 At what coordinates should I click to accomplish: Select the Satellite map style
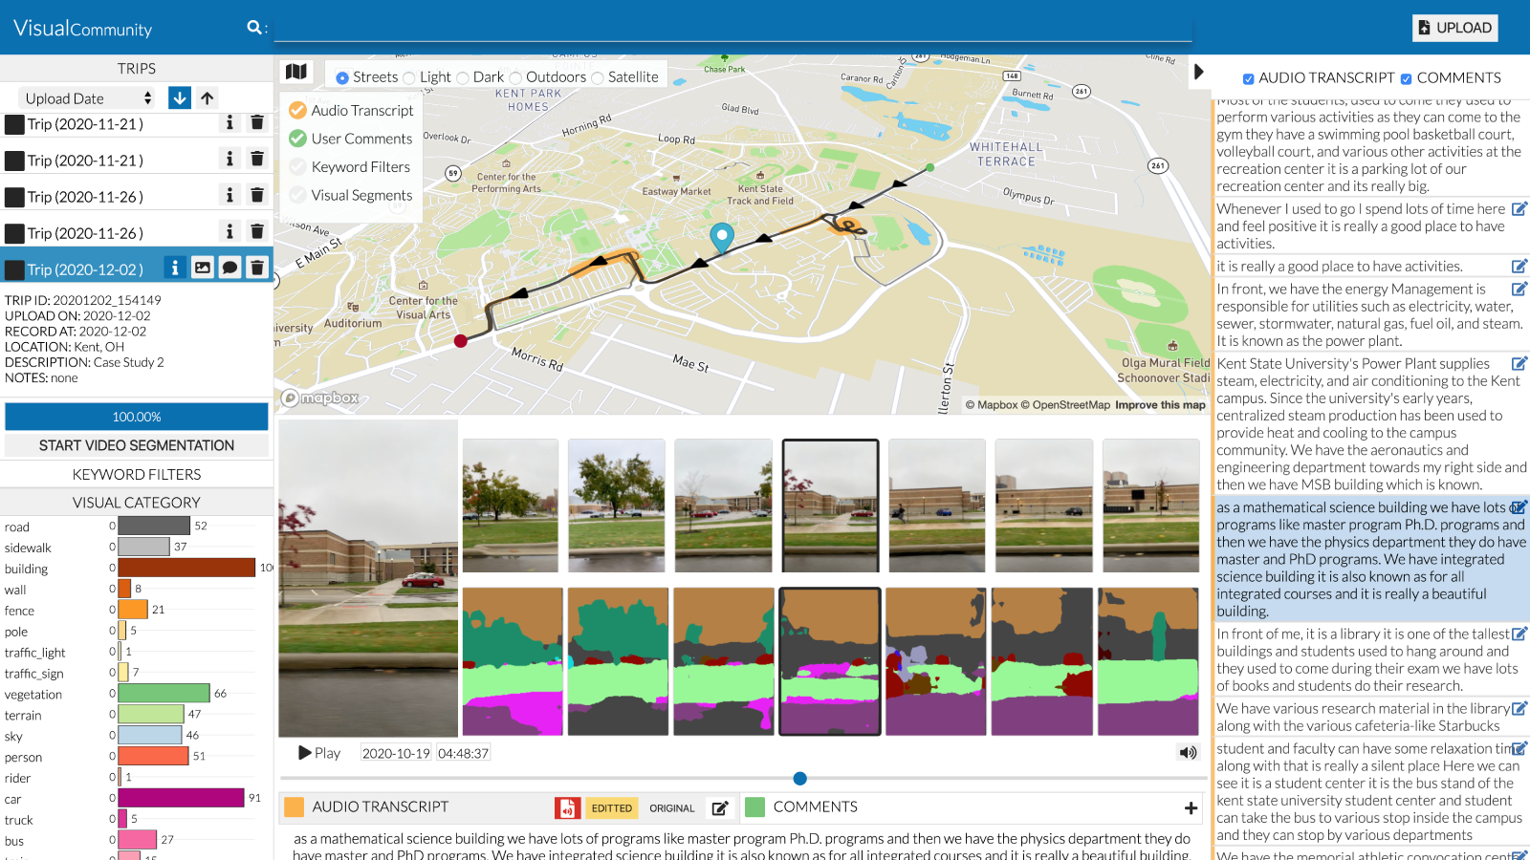pyautogui.click(x=599, y=78)
